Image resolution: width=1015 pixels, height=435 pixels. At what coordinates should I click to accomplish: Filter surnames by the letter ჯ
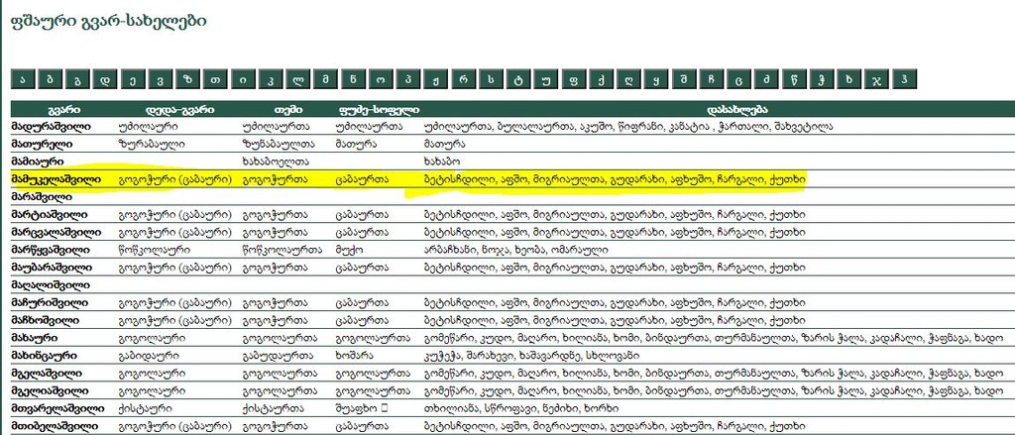(876, 79)
